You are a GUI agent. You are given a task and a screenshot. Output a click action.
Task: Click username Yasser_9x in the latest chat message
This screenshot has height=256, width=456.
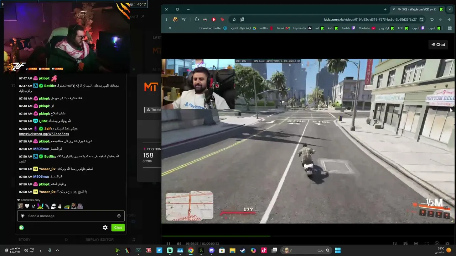47,192
